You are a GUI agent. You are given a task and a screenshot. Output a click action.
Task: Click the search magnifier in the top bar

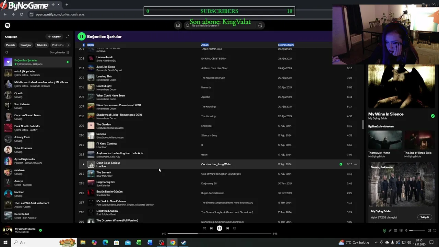pyautogui.click(x=188, y=25)
